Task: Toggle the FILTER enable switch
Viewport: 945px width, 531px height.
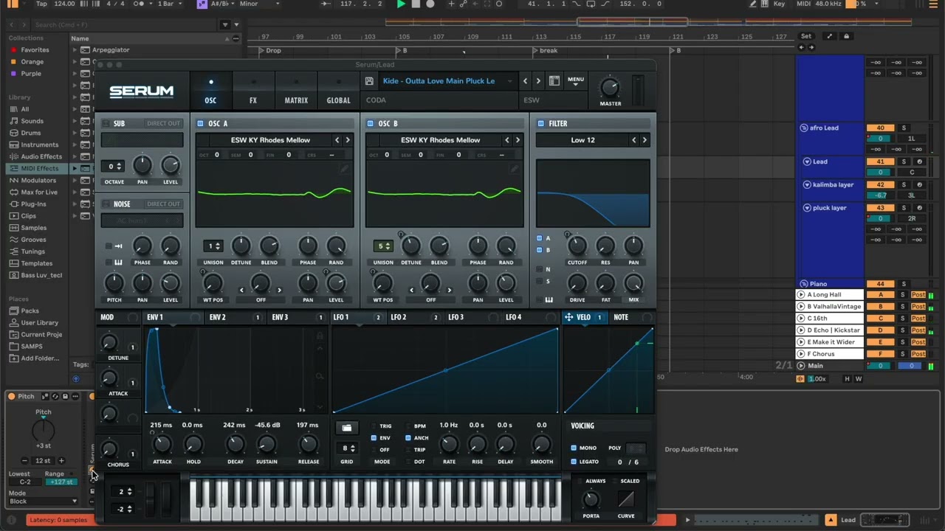Action: pos(541,124)
